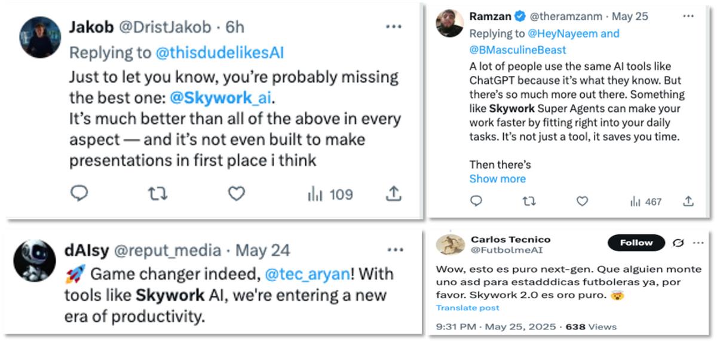Like Jakob's tweet with the heart icon
This screenshot has width=717, height=342.
pos(237,194)
